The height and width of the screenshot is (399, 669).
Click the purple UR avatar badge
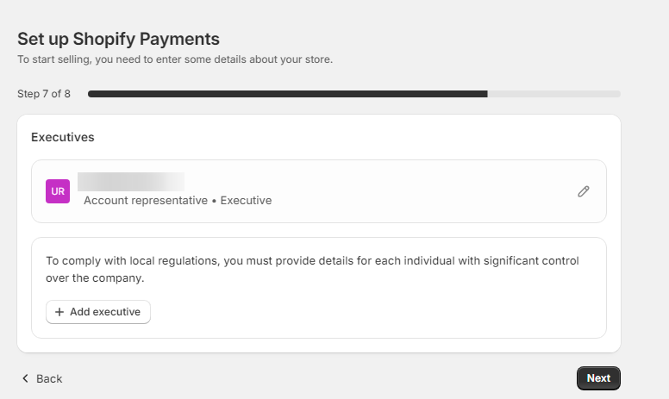(58, 191)
